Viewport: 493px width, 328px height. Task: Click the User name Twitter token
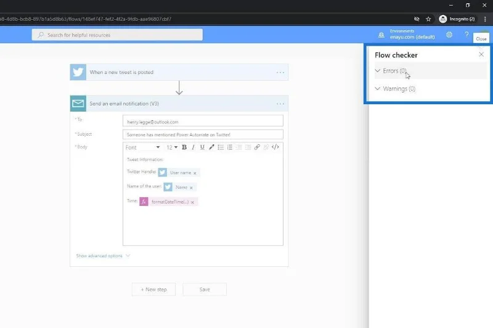click(x=179, y=173)
